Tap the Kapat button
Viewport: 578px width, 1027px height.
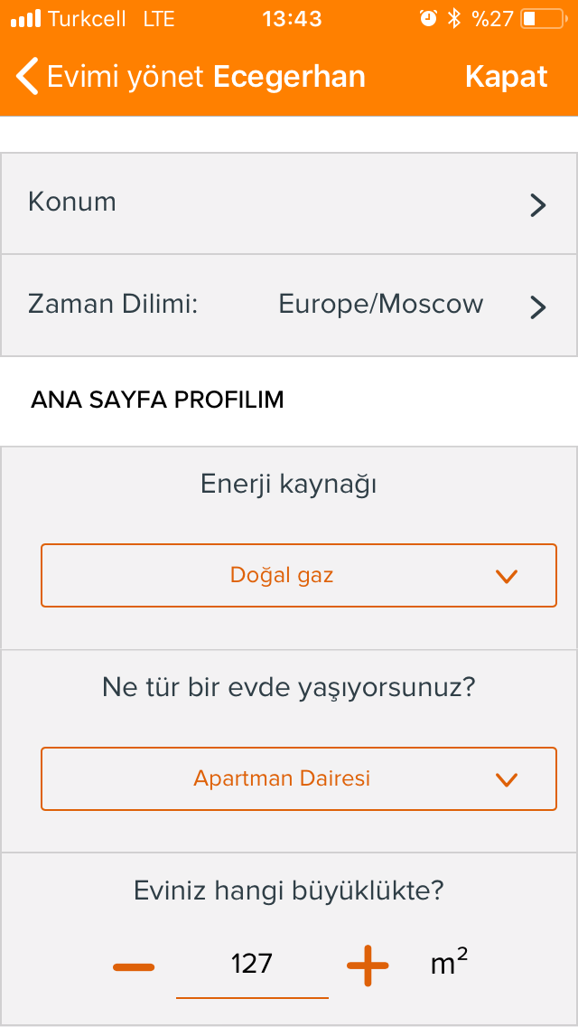click(x=506, y=77)
